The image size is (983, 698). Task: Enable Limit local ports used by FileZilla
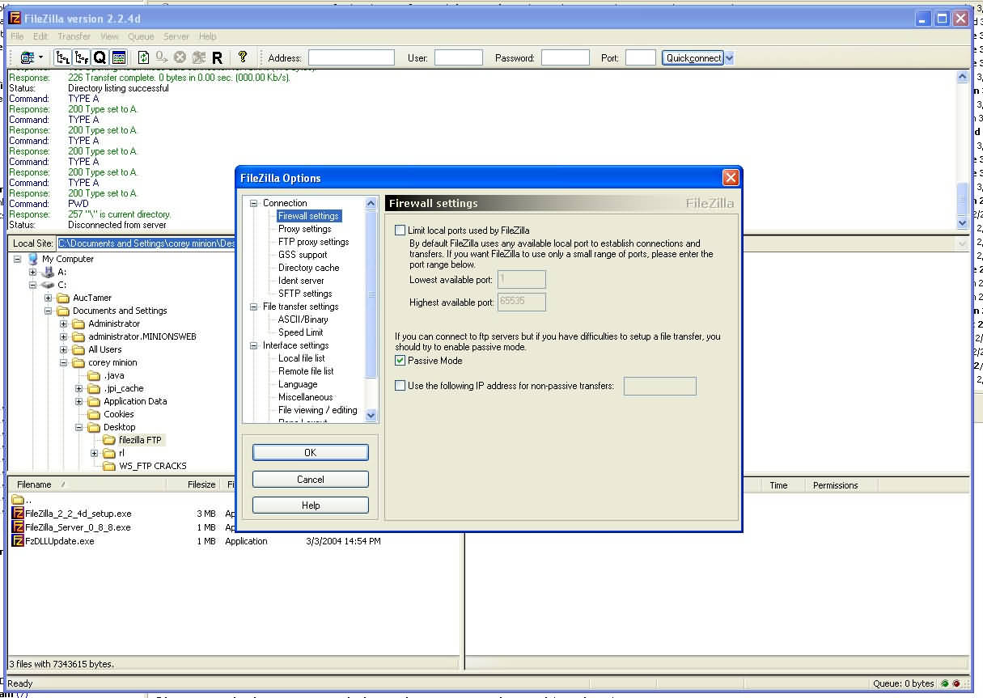tap(400, 231)
